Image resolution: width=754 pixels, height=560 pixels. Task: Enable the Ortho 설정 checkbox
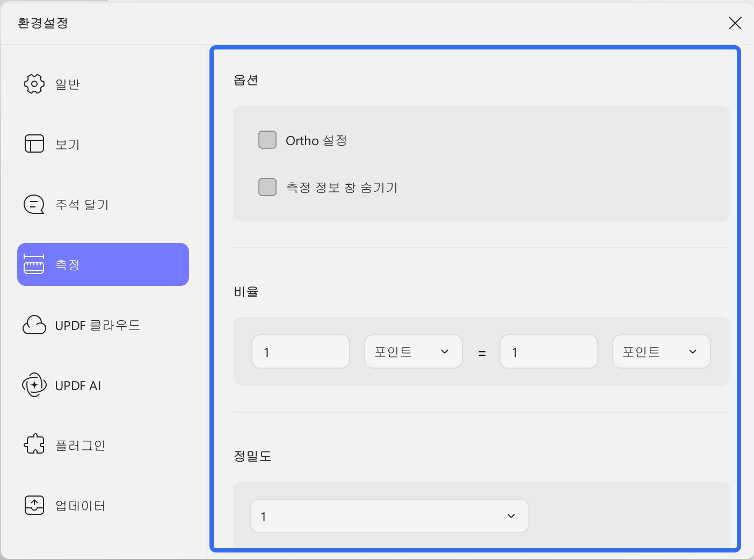(x=267, y=140)
